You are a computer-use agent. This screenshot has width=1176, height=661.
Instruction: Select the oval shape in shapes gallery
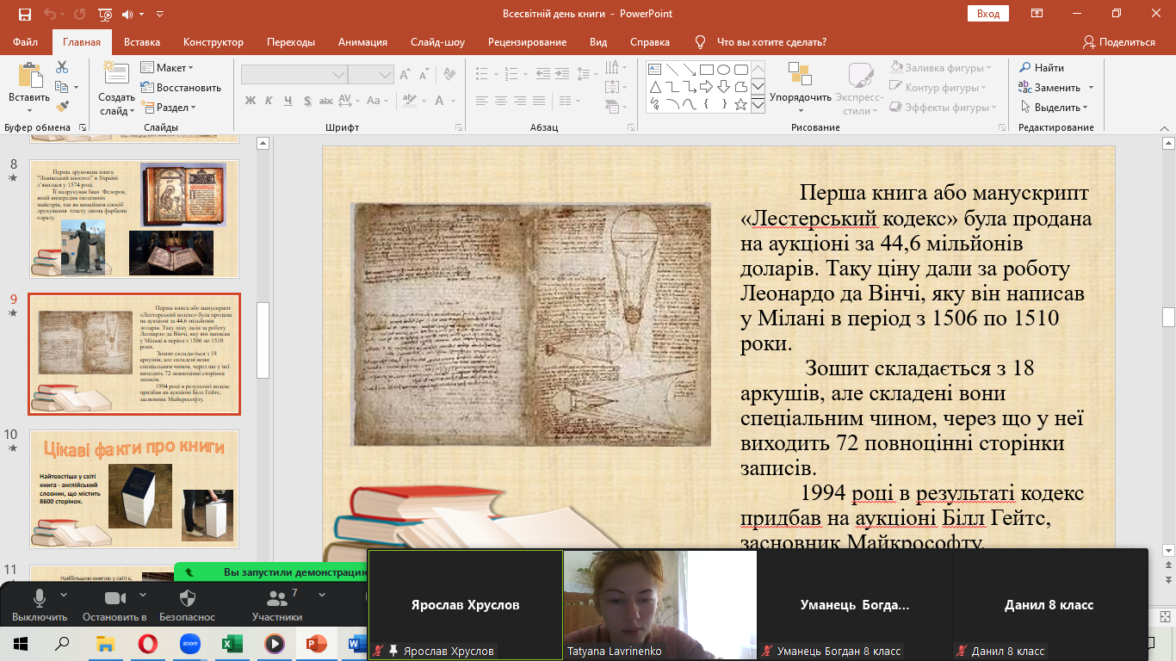[x=723, y=70]
